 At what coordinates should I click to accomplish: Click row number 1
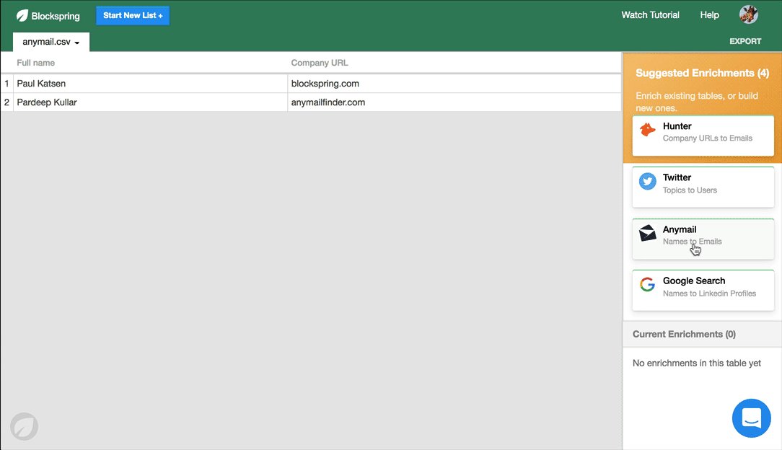(6, 84)
